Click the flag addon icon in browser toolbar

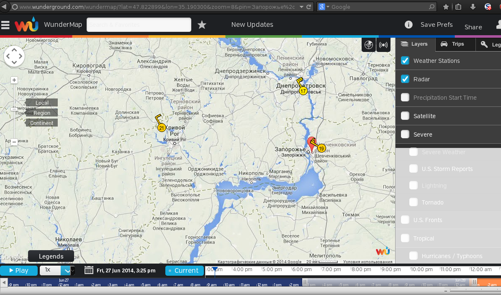tap(488, 7)
